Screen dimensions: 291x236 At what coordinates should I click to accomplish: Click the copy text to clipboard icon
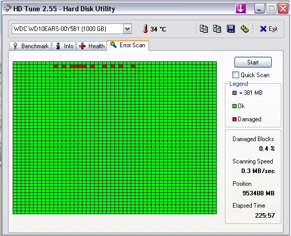click(x=203, y=29)
